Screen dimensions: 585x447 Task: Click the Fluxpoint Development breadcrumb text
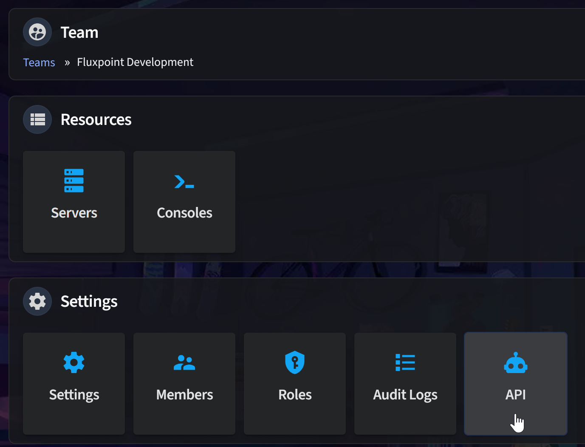pos(135,62)
